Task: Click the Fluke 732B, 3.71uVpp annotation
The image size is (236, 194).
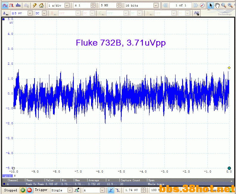Action: pyautogui.click(x=121, y=43)
